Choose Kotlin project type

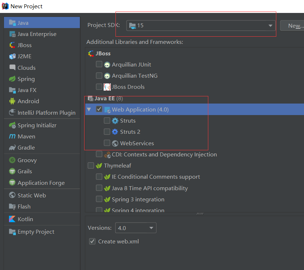(42, 219)
